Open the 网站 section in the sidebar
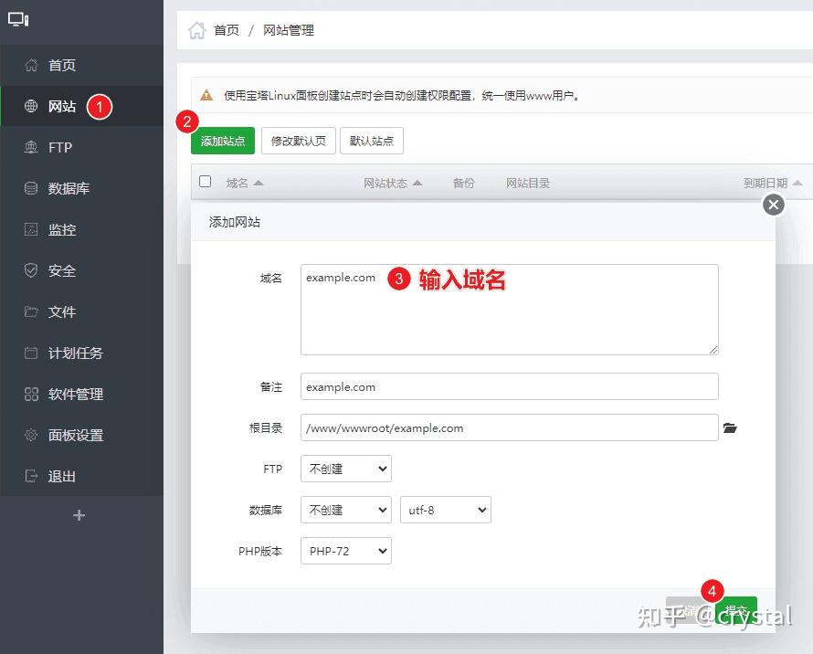The image size is (813, 654). [59, 105]
